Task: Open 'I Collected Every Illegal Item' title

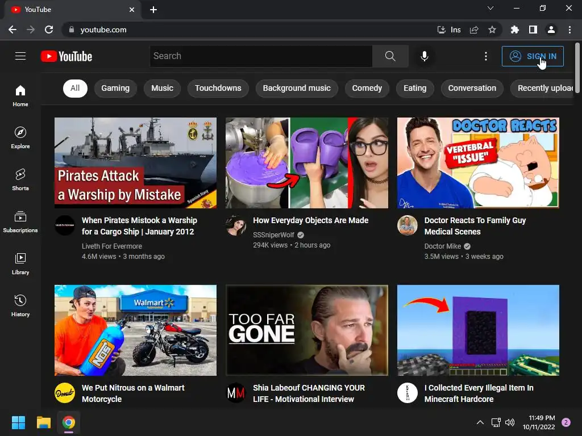Action: [x=479, y=393]
